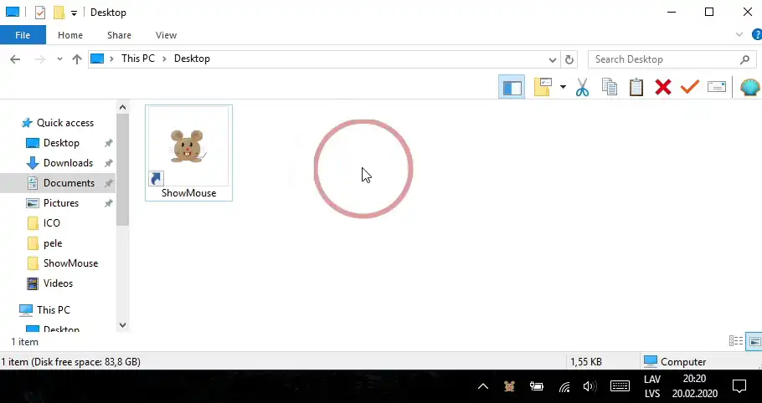Open the blue Help question mark
This screenshot has height=403, width=762.
tap(757, 34)
